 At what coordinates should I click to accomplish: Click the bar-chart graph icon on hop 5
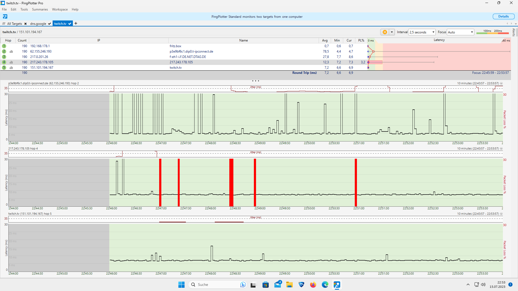[11, 67]
